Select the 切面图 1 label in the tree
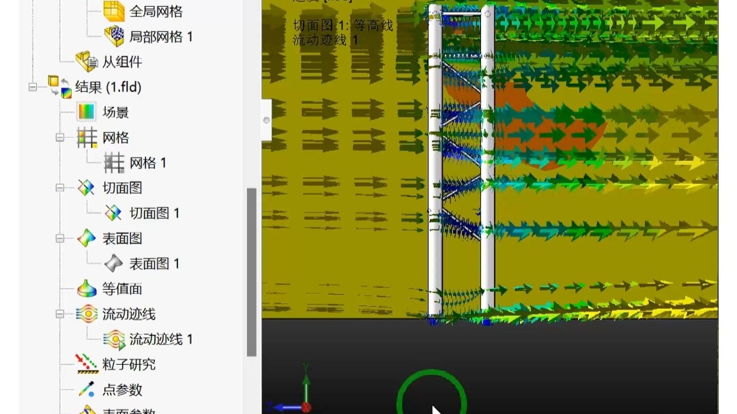This screenshot has width=737, height=414. tap(155, 213)
